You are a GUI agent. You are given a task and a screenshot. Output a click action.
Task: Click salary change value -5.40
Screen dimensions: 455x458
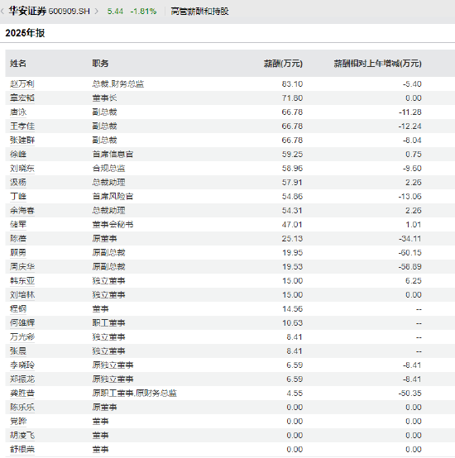412,84
